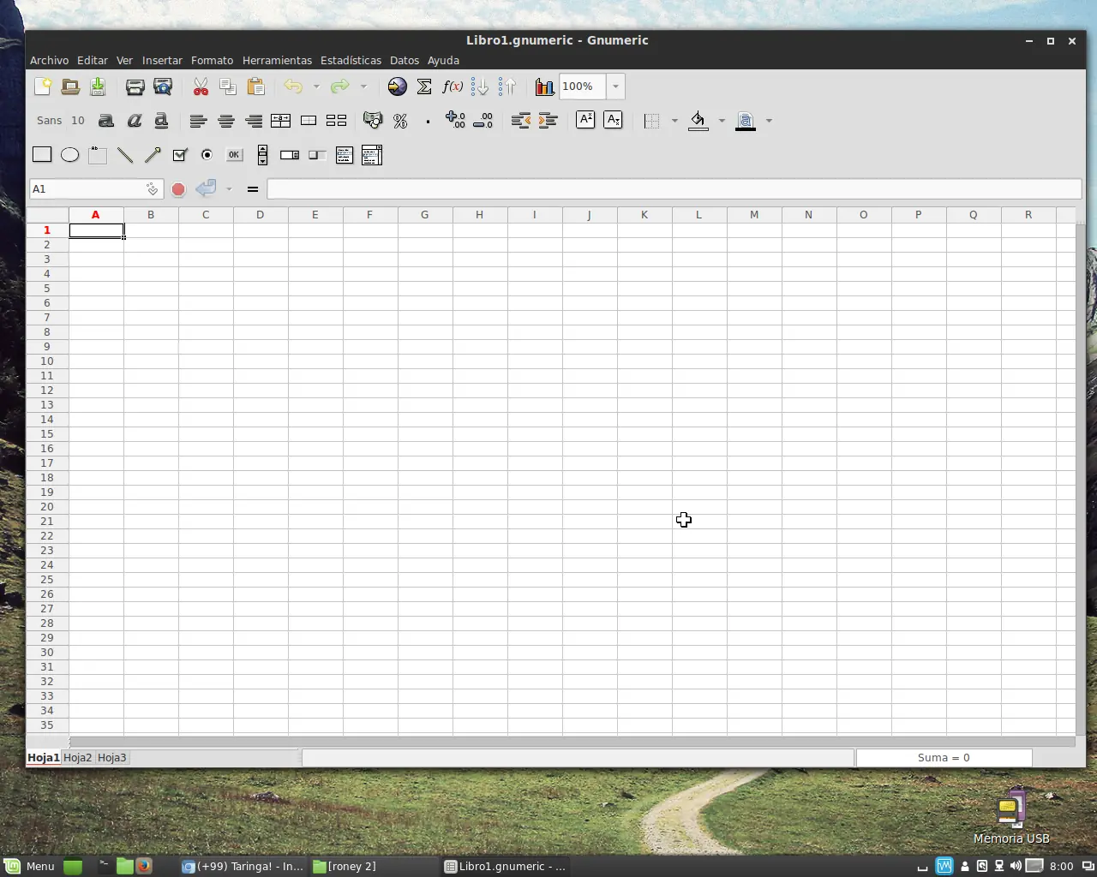Toggle superscript formatting
Viewport: 1097px width, 877px height.
point(585,120)
